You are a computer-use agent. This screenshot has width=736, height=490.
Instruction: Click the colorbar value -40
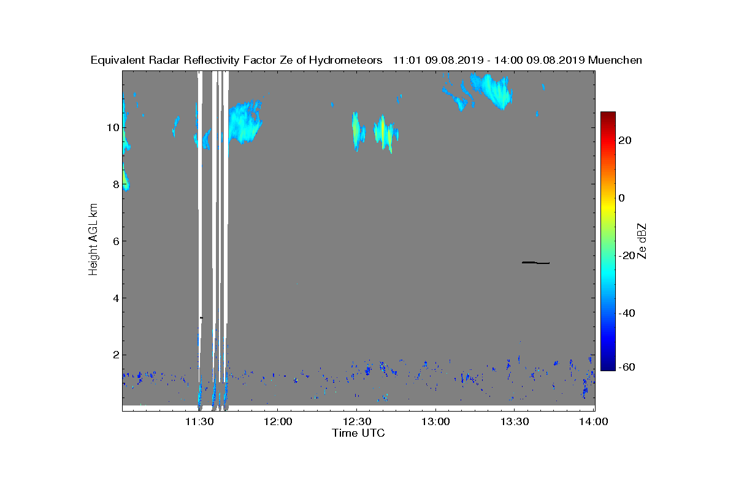click(x=626, y=313)
